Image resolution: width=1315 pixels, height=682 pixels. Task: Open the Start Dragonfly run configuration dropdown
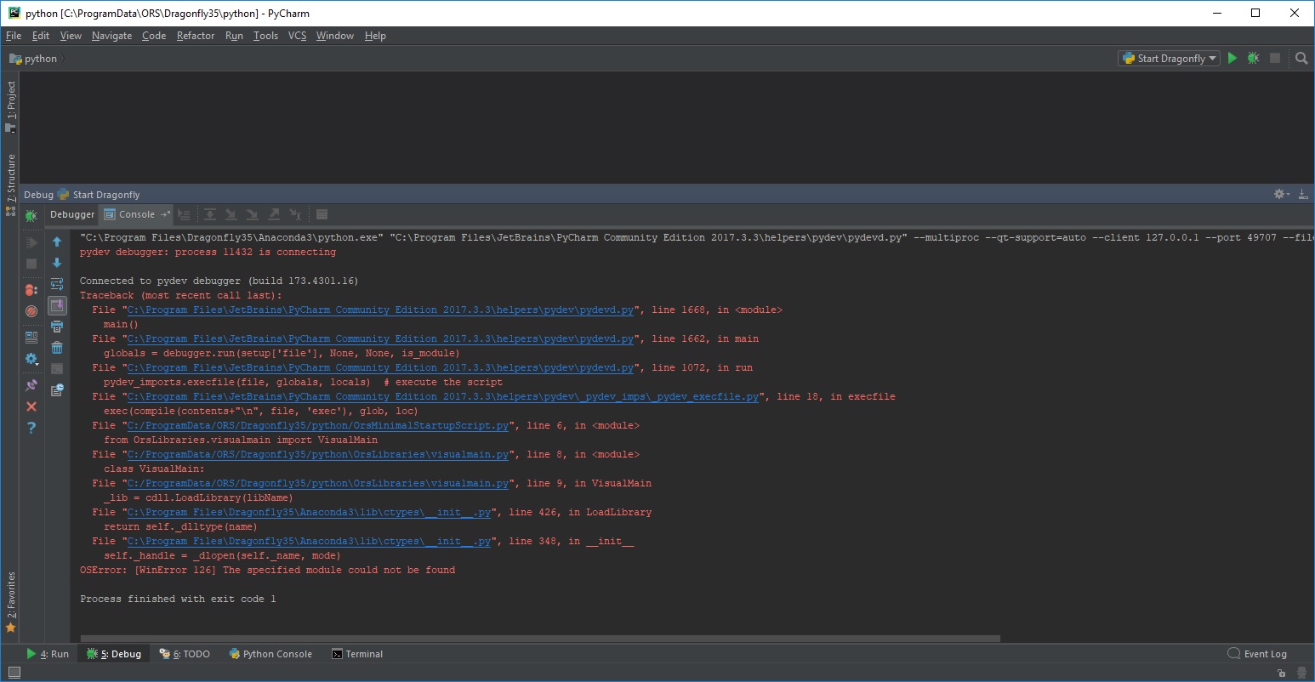coord(1170,58)
